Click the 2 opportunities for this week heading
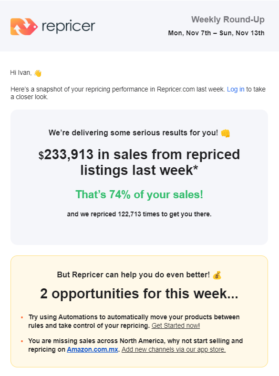This screenshot has height=376, width=279. (x=139, y=294)
